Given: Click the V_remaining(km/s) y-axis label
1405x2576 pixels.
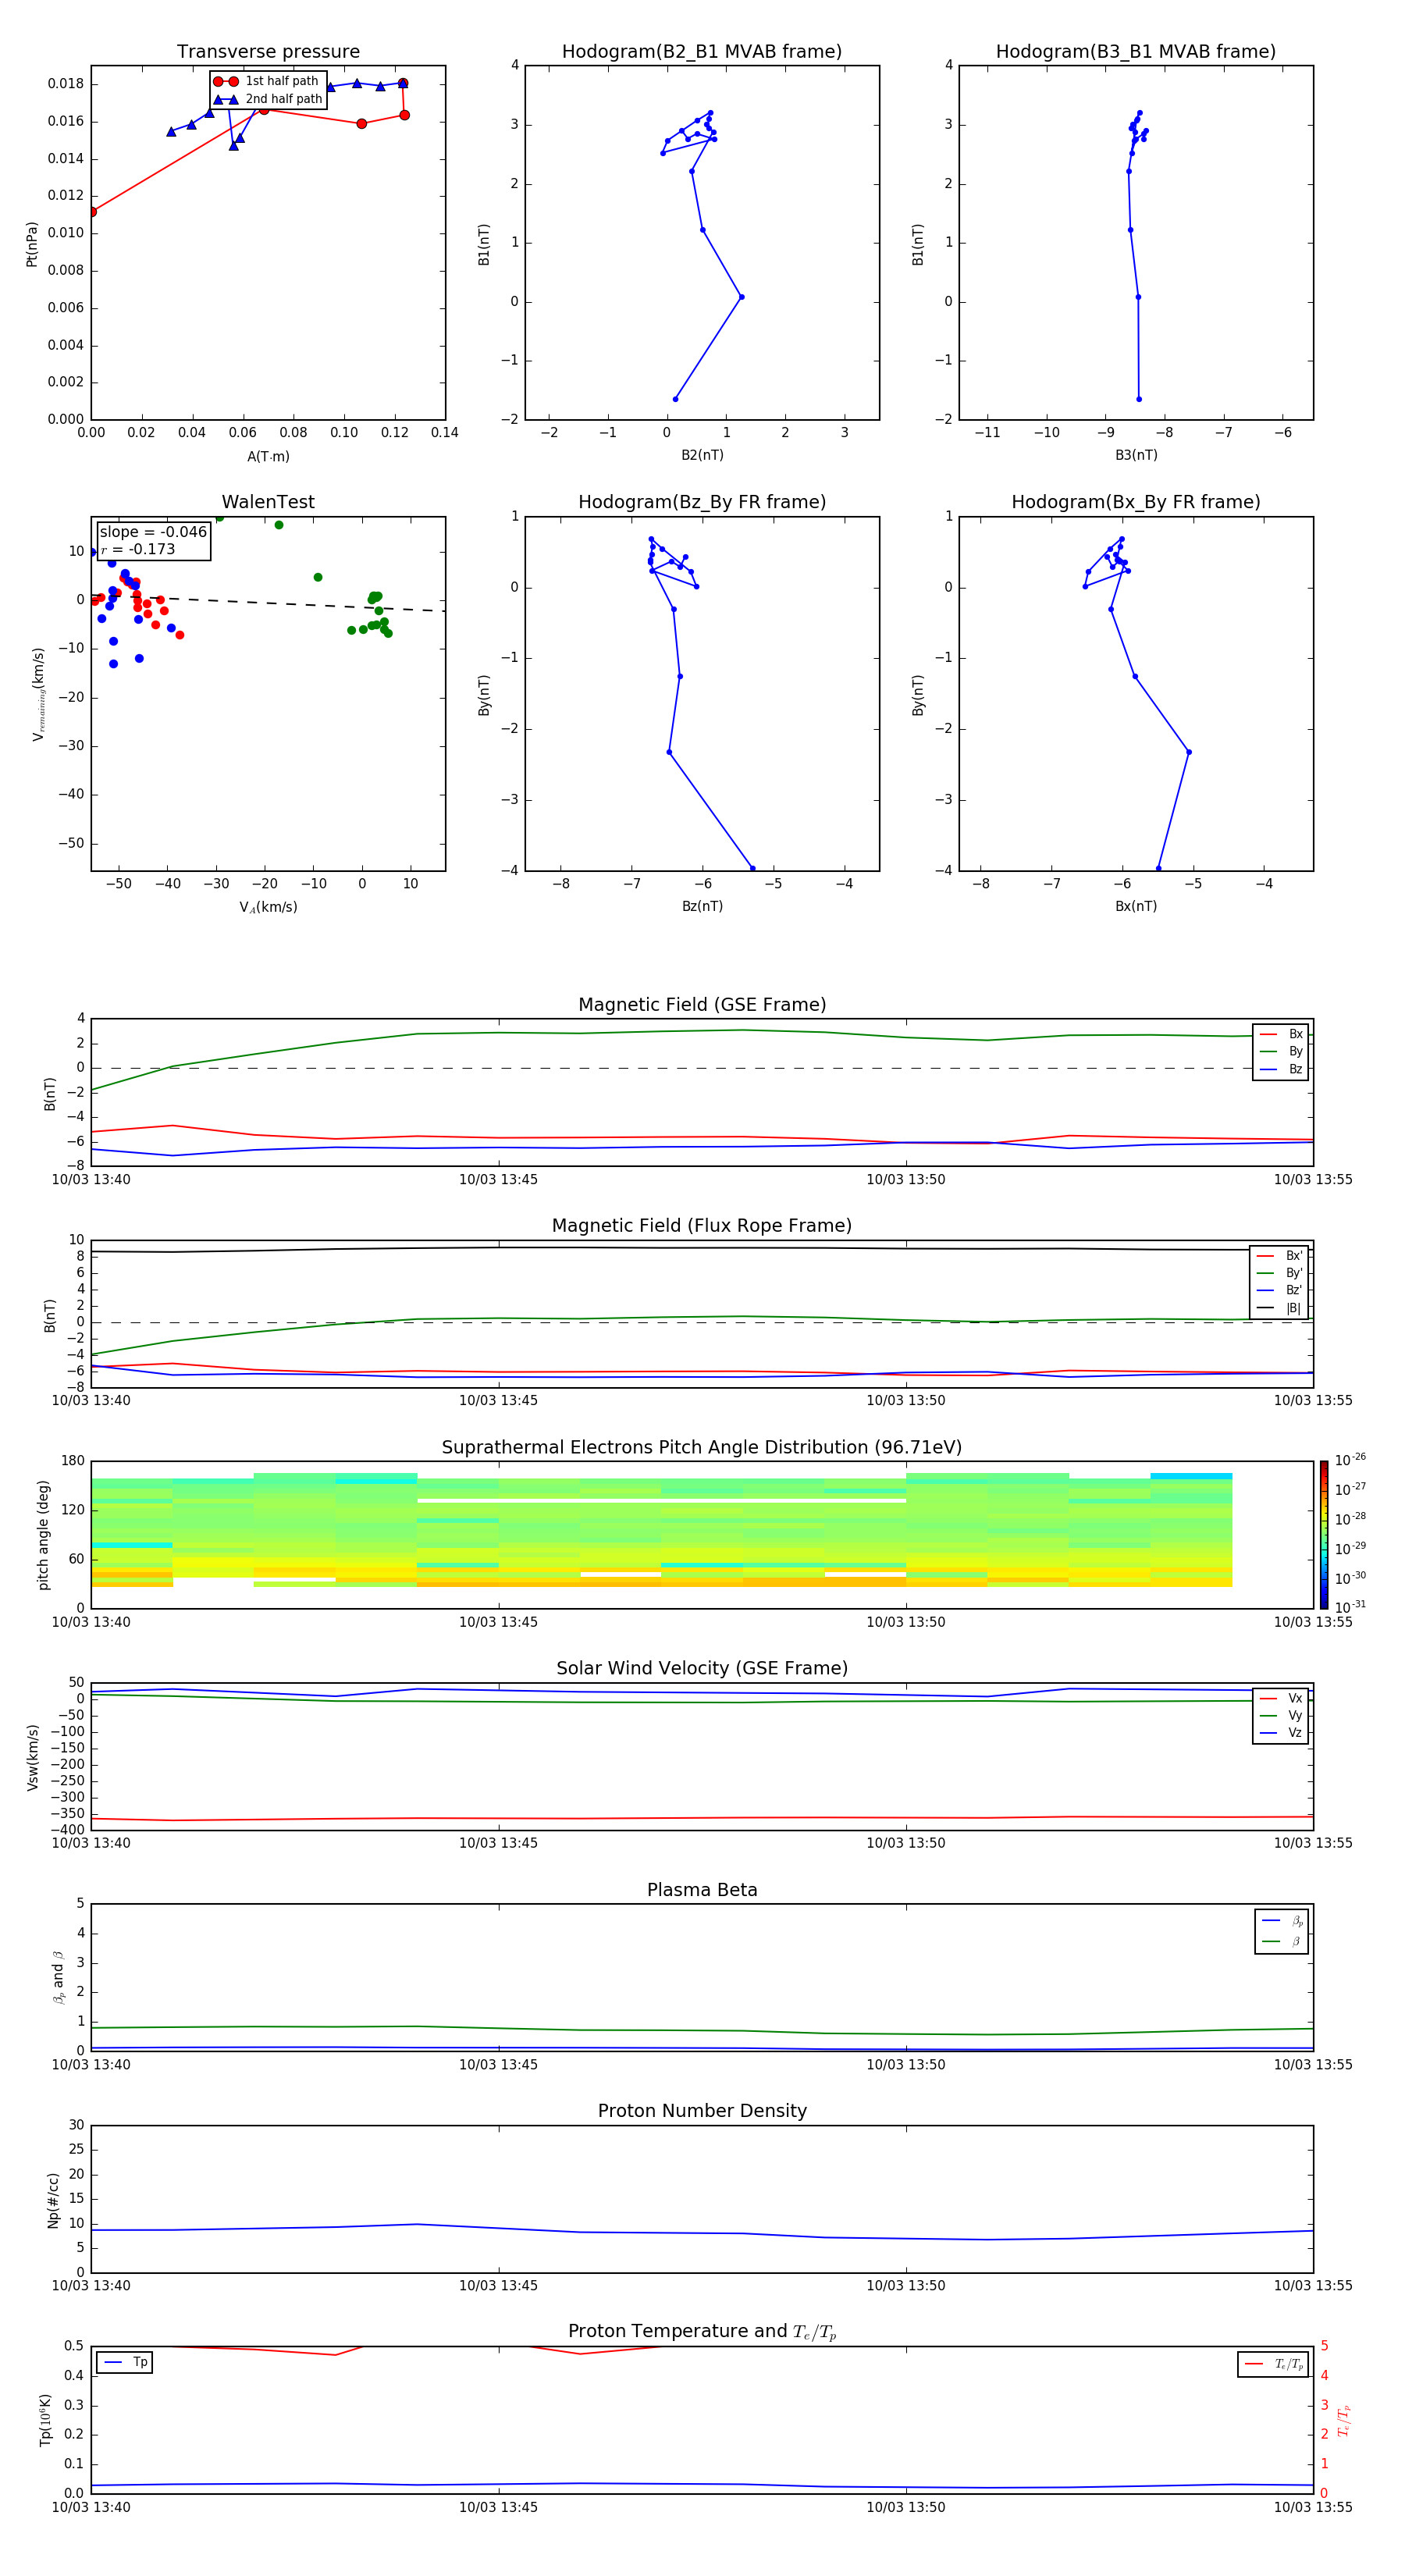Looking at the screenshot, I should 38,694.
